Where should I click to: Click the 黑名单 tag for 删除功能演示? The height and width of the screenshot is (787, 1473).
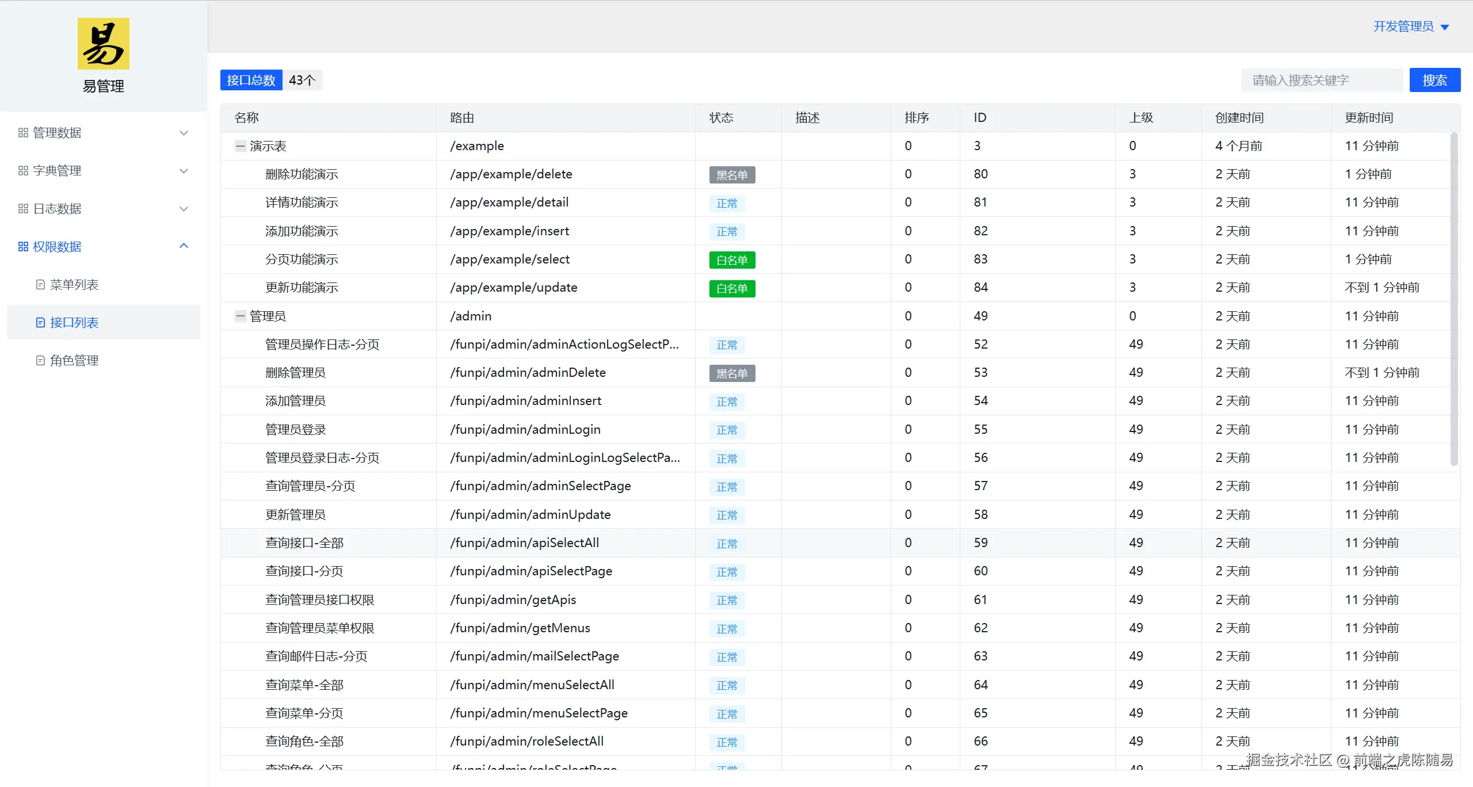tap(732, 175)
